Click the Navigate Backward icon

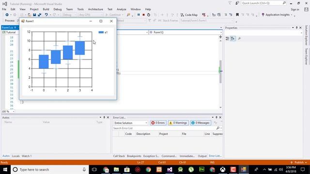7,15
